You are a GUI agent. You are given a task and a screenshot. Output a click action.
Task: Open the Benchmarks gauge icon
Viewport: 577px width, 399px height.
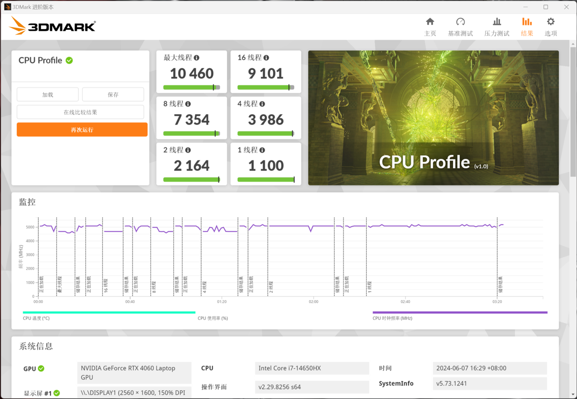(460, 22)
